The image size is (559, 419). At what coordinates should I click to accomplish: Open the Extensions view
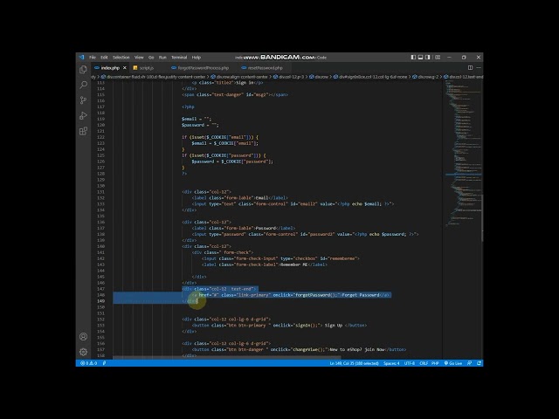83,131
